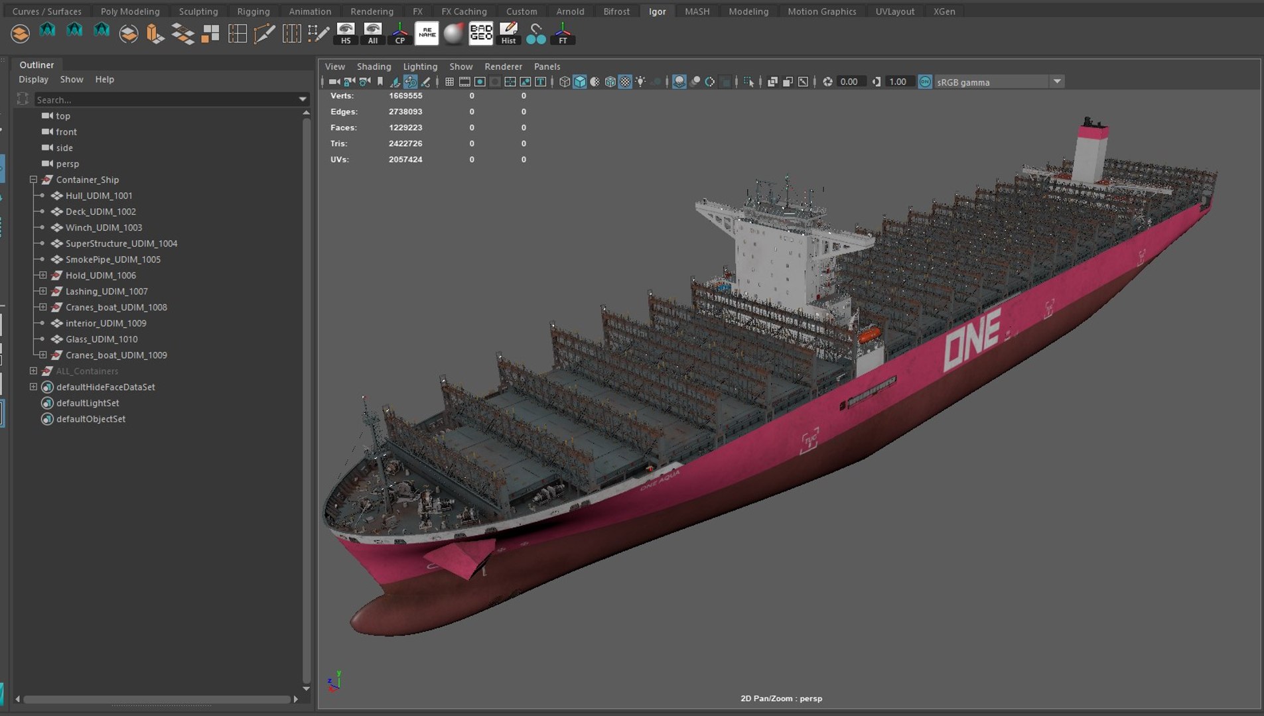Expand the Hold_UDIM_1006 node
The width and height of the screenshot is (1264, 716).
pyautogui.click(x=43, y=275)
